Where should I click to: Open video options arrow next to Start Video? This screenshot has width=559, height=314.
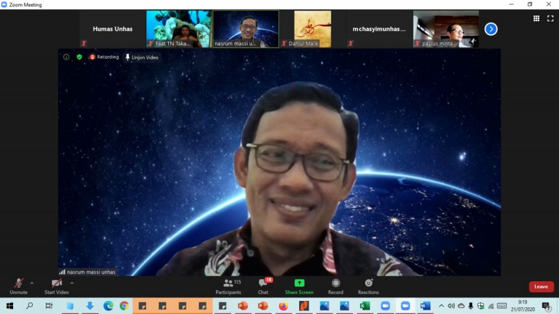[72, 283]
